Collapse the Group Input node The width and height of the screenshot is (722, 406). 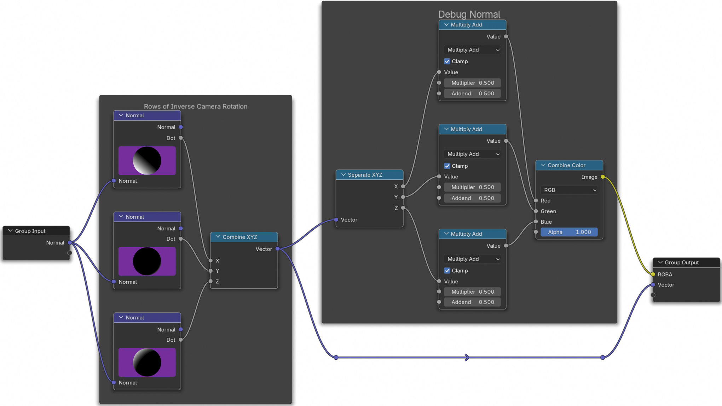pyautogui.click(x=10, y=231)
